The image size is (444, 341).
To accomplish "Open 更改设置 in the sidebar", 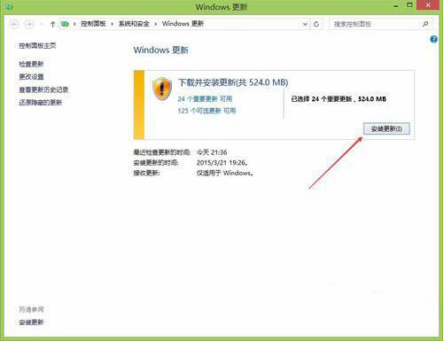I will (x=31, y=77).
